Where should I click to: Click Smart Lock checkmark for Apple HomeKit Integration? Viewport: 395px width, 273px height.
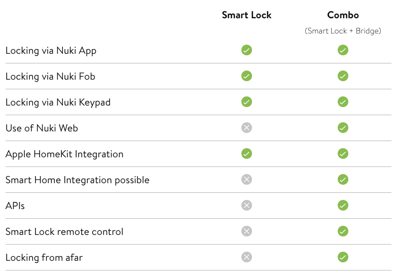point(246,154)
